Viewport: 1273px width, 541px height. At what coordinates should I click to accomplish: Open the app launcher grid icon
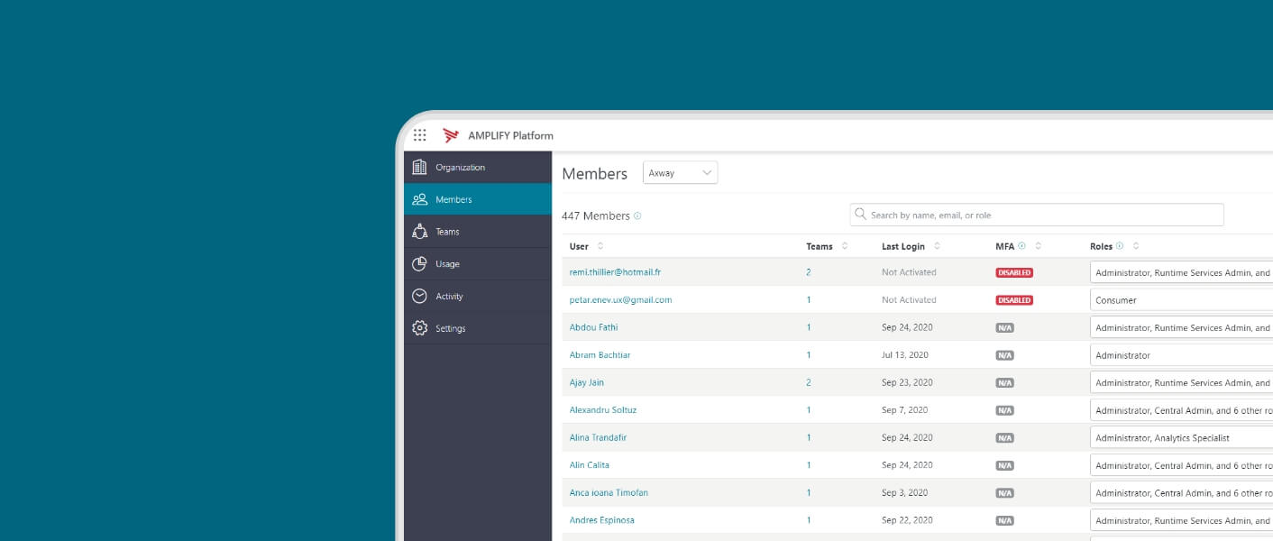[419, 135]
